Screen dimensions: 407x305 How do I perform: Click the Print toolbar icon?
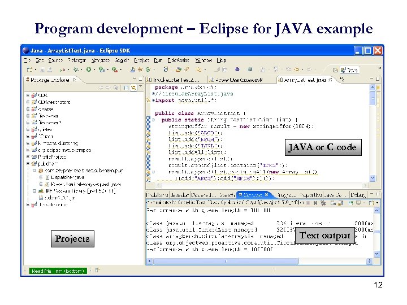tap(50, 69)
